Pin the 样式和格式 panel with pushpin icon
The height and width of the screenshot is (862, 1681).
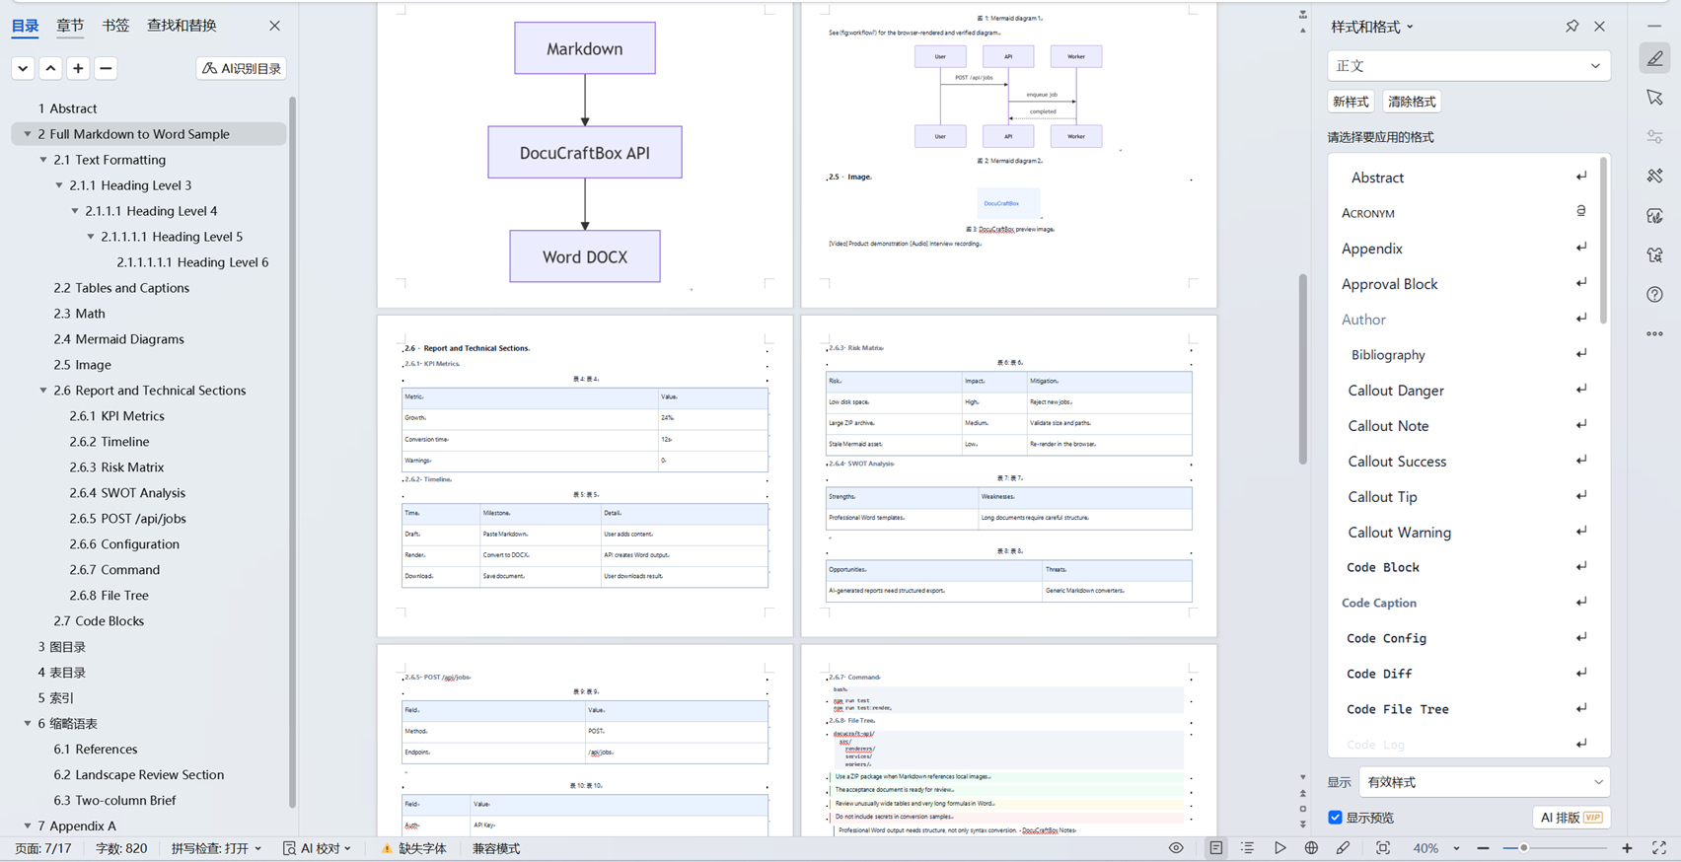tap(1572, 27)
